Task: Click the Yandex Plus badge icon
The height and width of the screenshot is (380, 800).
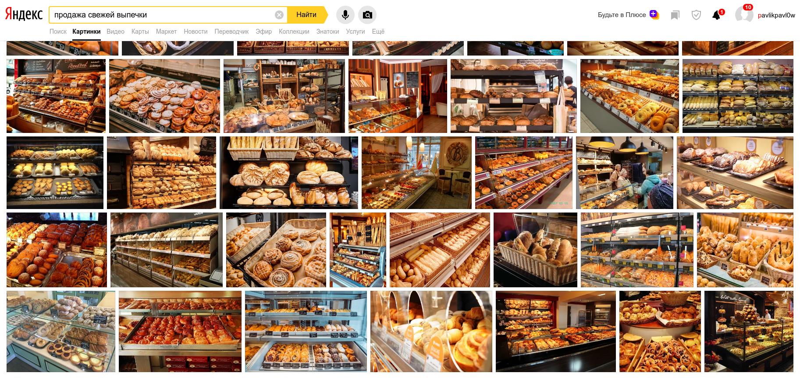Action: coord(654,15)
